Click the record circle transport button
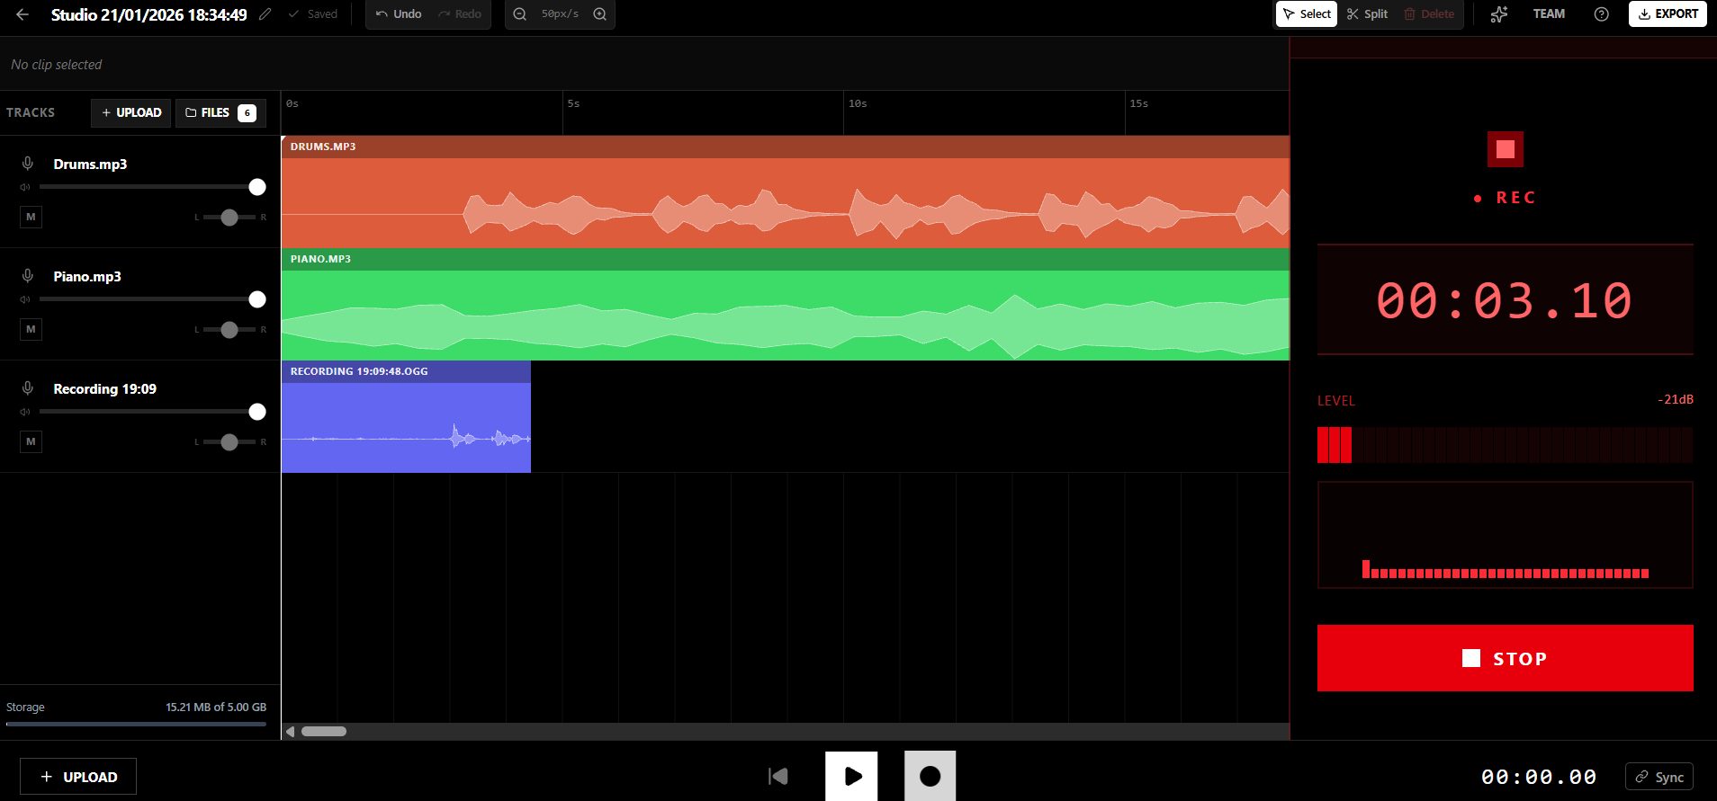The height and width of the screenshot is (801, 1717). click(x=930, y=776)
